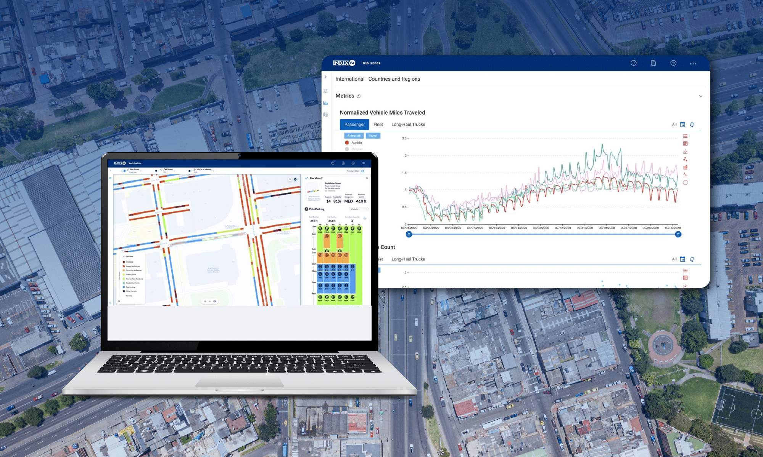The width and height of the screenshot is (763, 457).
Task: Expand the left sidebar arrow
Action: click(325, 77)
